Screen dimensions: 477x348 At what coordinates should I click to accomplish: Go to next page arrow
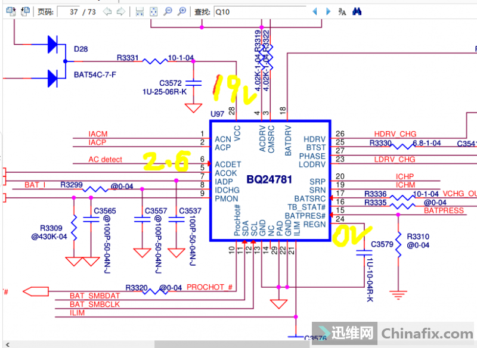pyautogui.click(x=121, y=11)
